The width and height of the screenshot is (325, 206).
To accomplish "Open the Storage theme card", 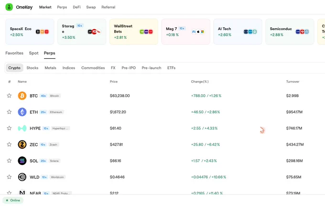I will click(82, 32).
